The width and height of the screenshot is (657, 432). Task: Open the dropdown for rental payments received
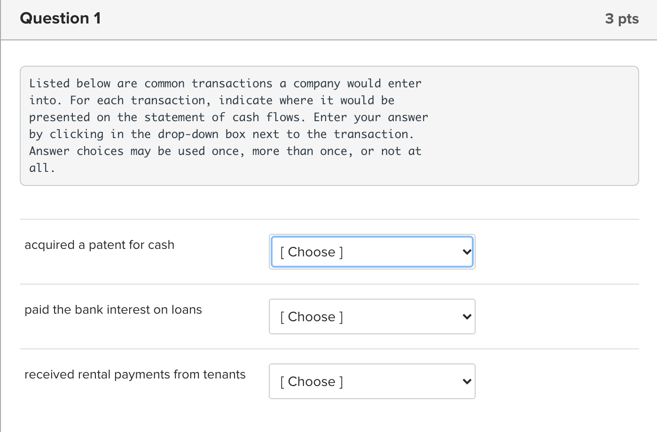pyautogui.click(x=372, y=381)
